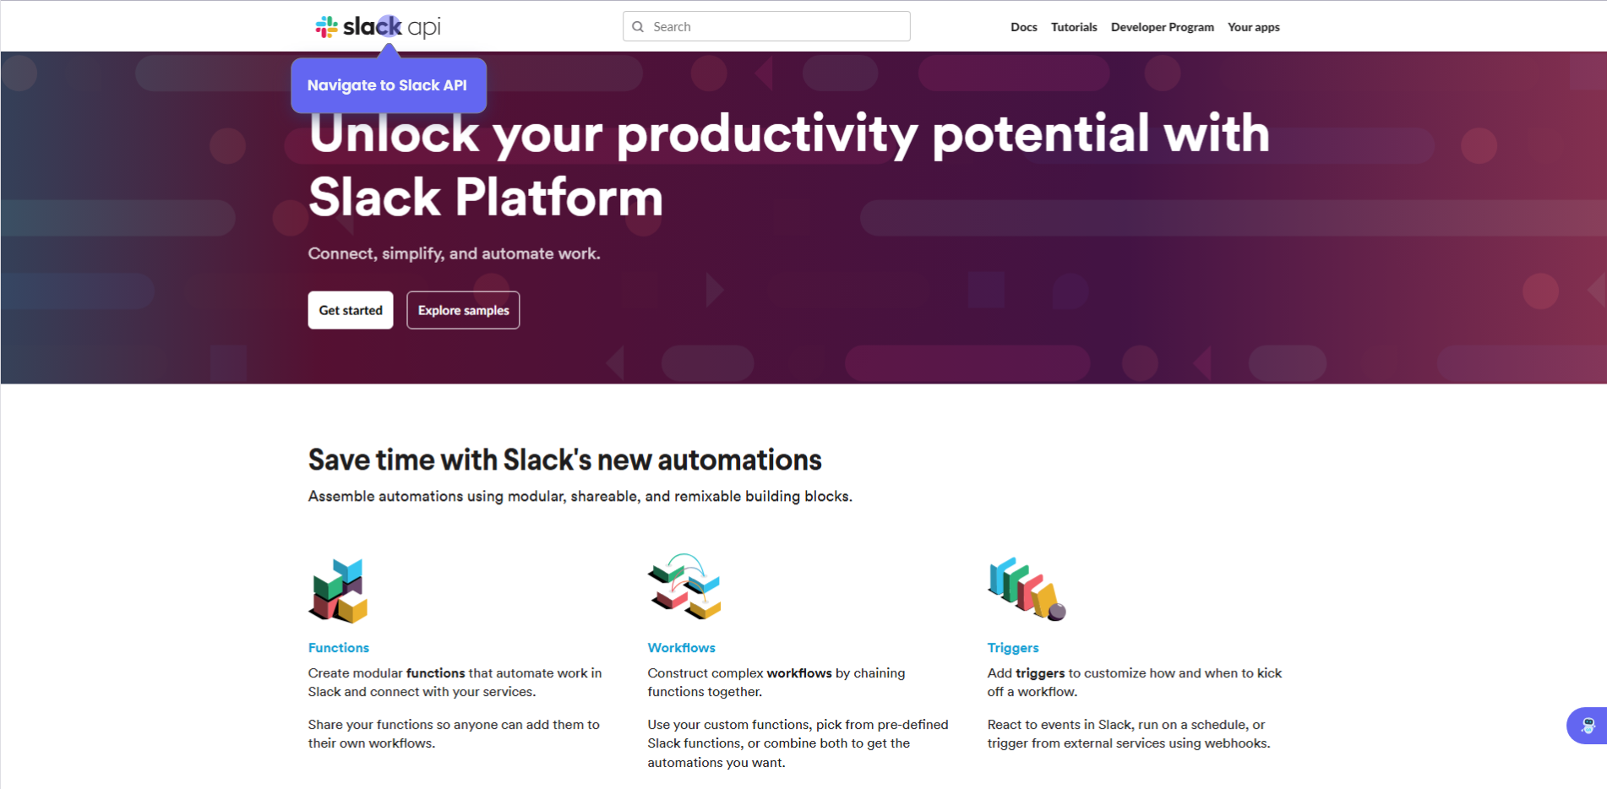This screenshot has width=1607, height=789.
Task: Click the Workflows arrows illustration
Action: click(x=684, y=587)
